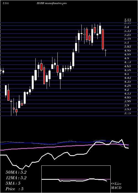Select the 4.28 price axis label

[x=128, y=86]
